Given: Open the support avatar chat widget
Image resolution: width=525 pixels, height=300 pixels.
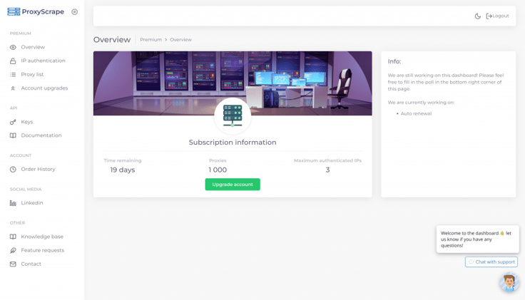Looking at the screenshot, I should 509,283.
